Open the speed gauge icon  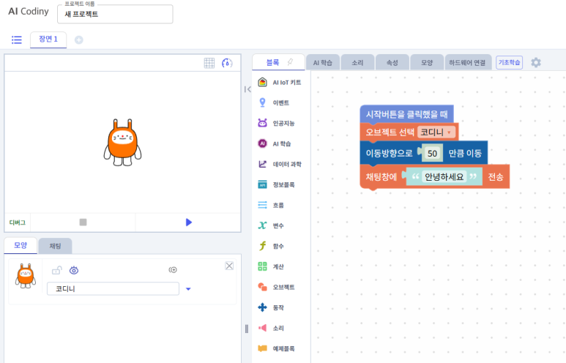(x=227, y=63)
